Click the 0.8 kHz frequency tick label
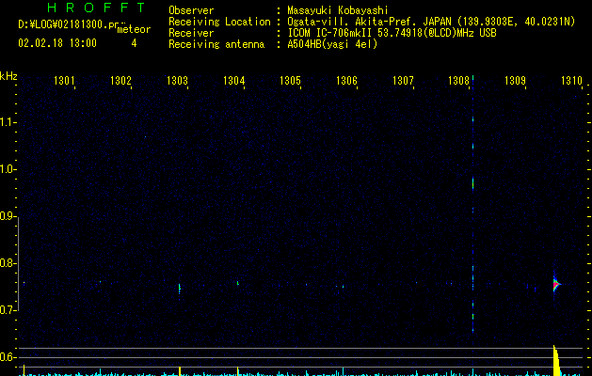 click(x=8, y=263)
